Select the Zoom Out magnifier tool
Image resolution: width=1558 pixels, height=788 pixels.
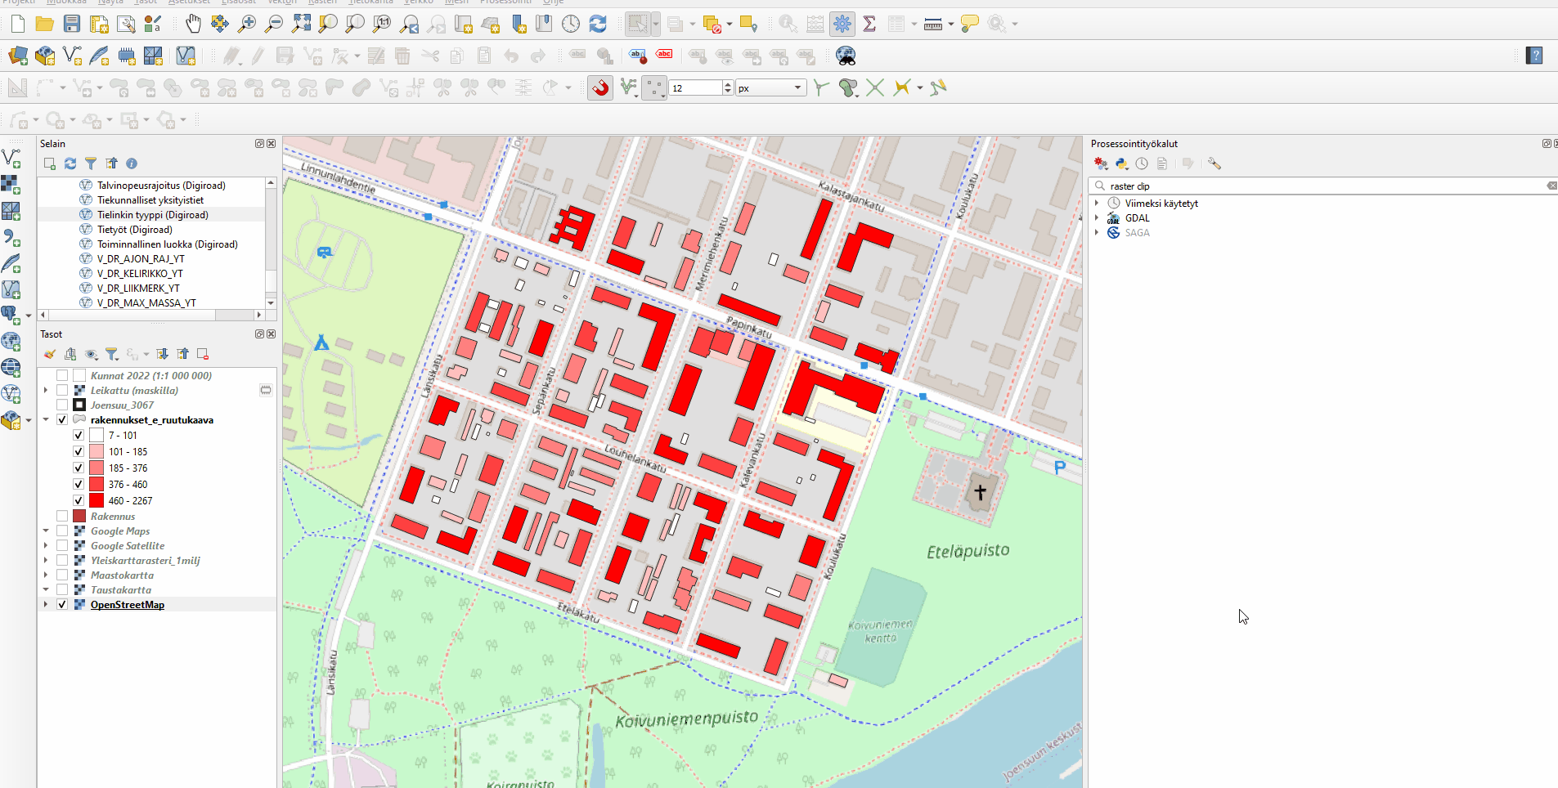(274, 24)
